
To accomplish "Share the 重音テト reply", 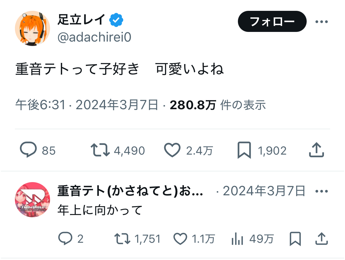I will (x=321, y=239).
